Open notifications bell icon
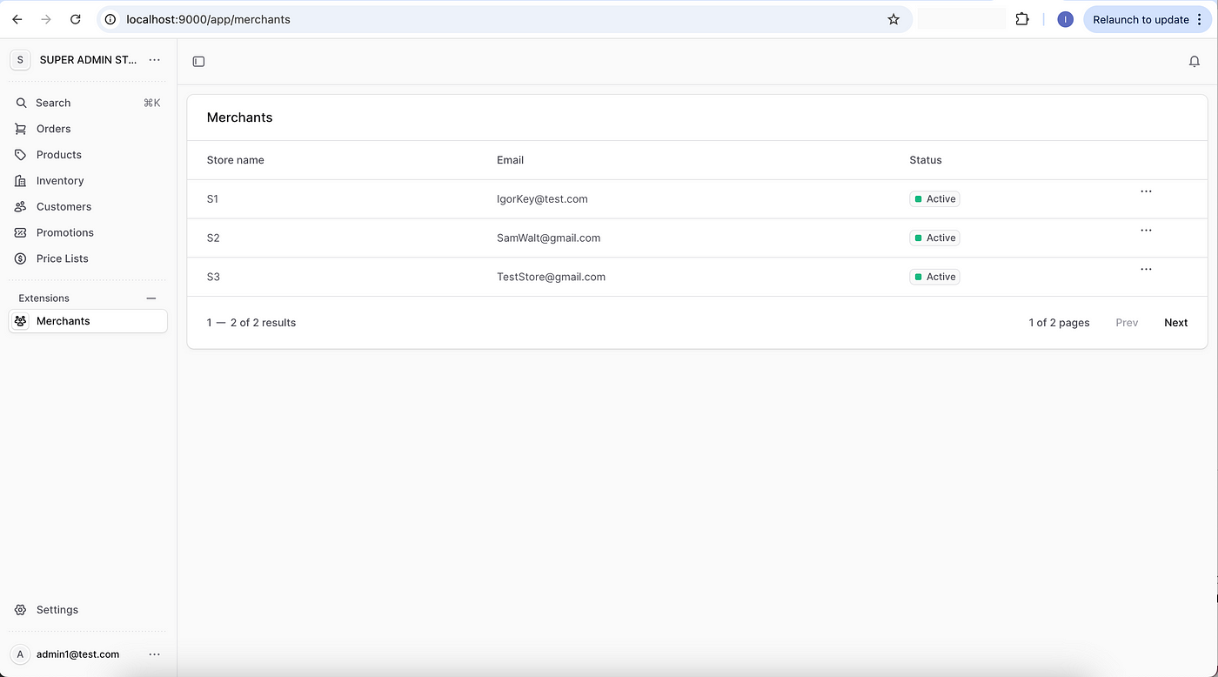 (1195, 62)
